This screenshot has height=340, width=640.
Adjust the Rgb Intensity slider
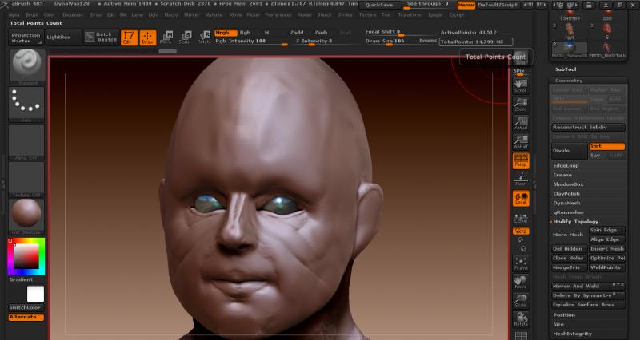(x=250, y=42)
